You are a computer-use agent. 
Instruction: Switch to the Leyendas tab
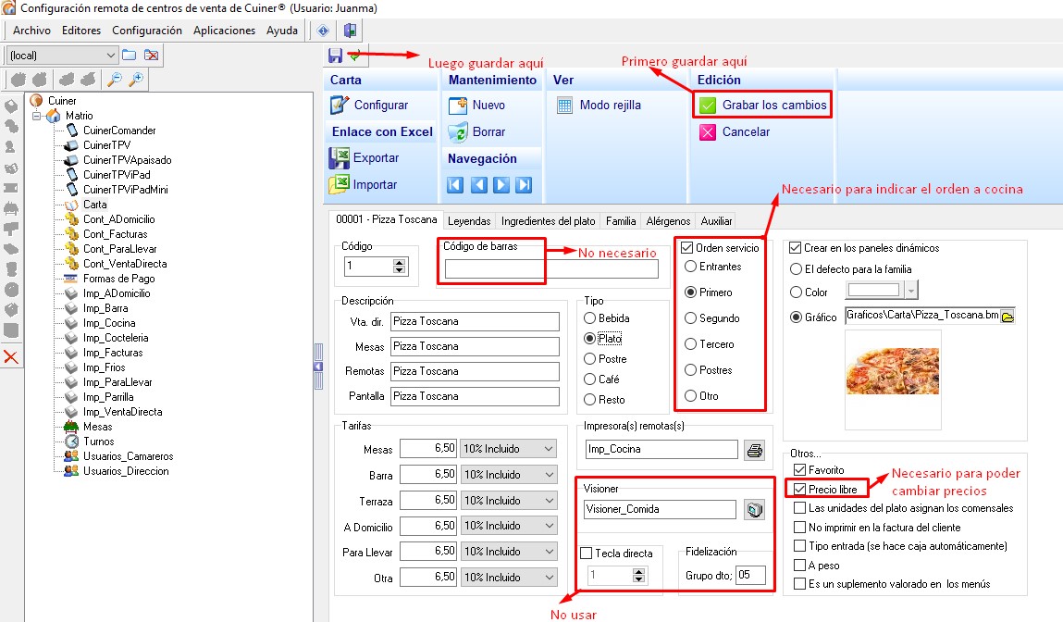pos(469,221)
